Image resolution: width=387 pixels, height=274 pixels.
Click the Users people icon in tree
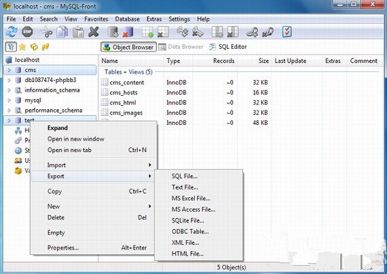pyautogui.click(x=18, y=161)
